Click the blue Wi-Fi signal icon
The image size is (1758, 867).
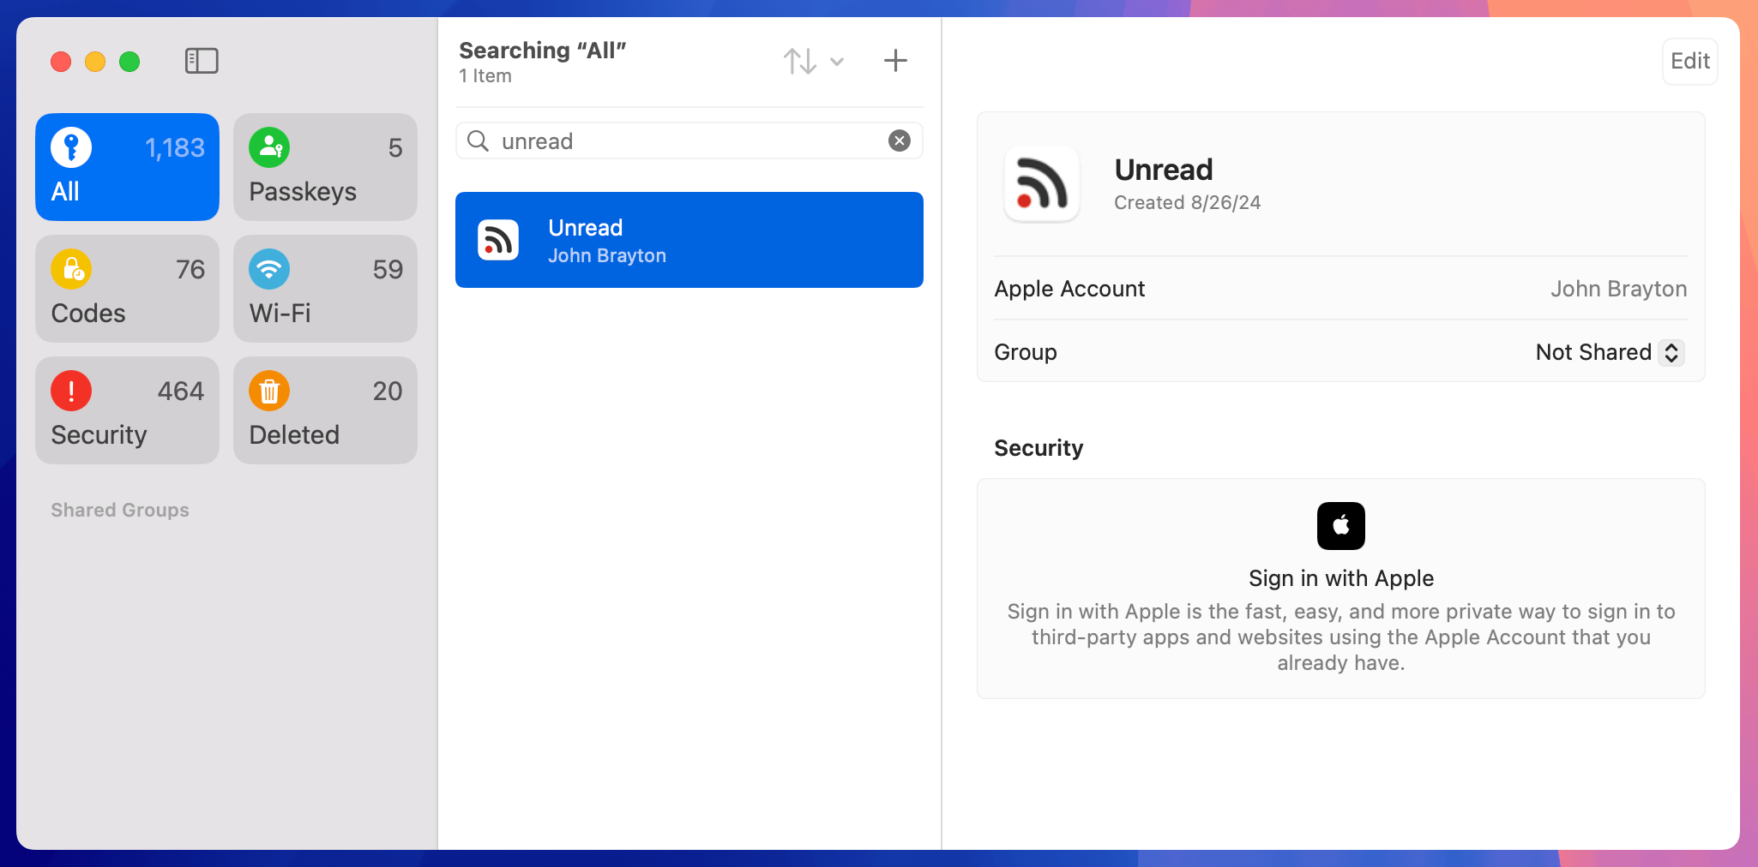click(269, 269)
